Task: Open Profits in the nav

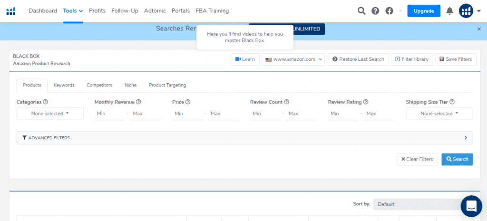Action: (x=97, y=11)
